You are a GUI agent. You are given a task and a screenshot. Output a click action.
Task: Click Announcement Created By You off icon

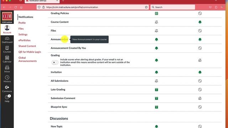coord(200,48)
